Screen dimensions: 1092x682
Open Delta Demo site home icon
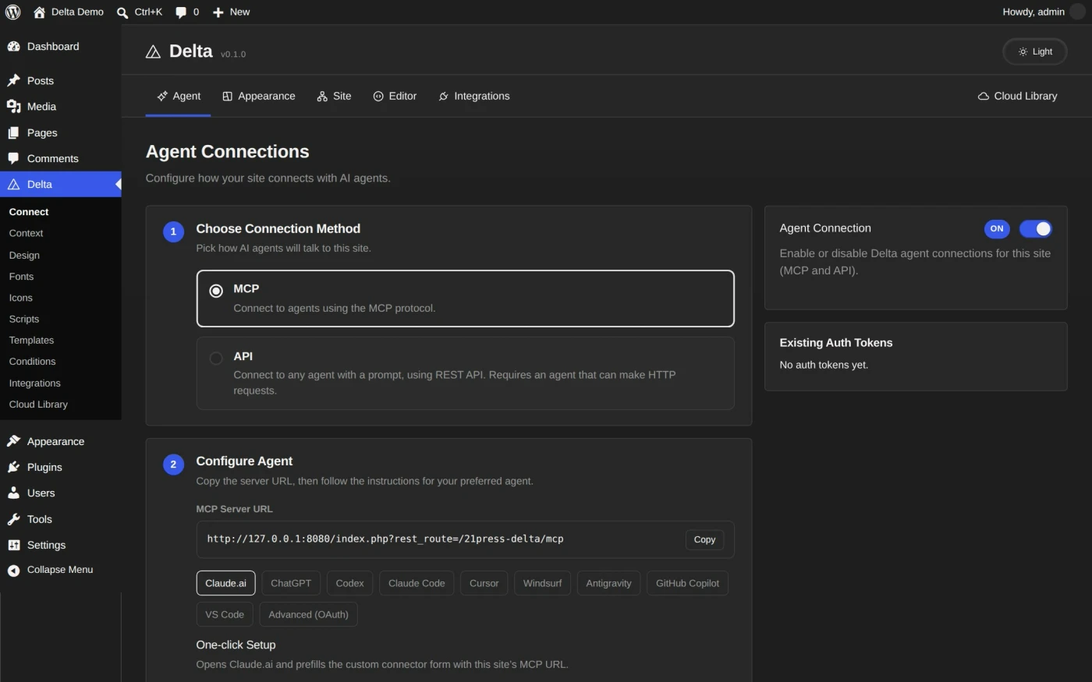[39, 12]
